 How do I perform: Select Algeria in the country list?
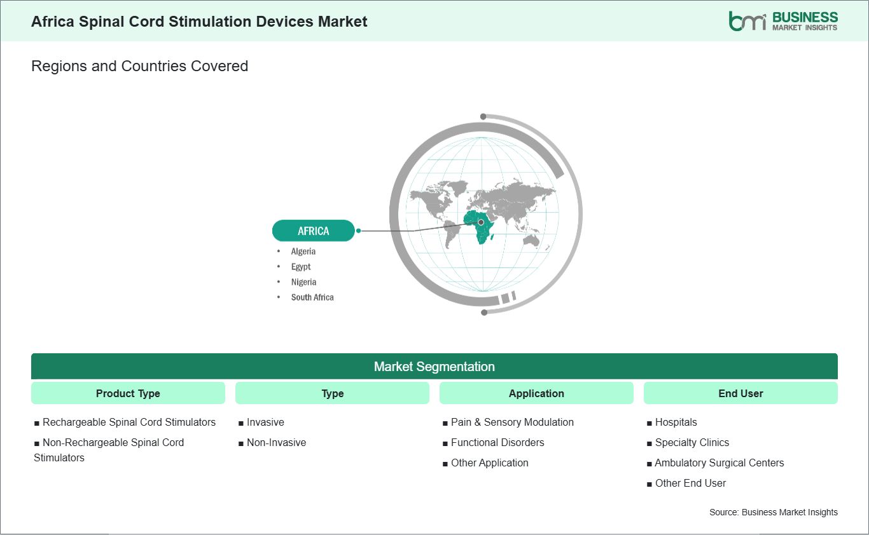click(x=303, y=252)
